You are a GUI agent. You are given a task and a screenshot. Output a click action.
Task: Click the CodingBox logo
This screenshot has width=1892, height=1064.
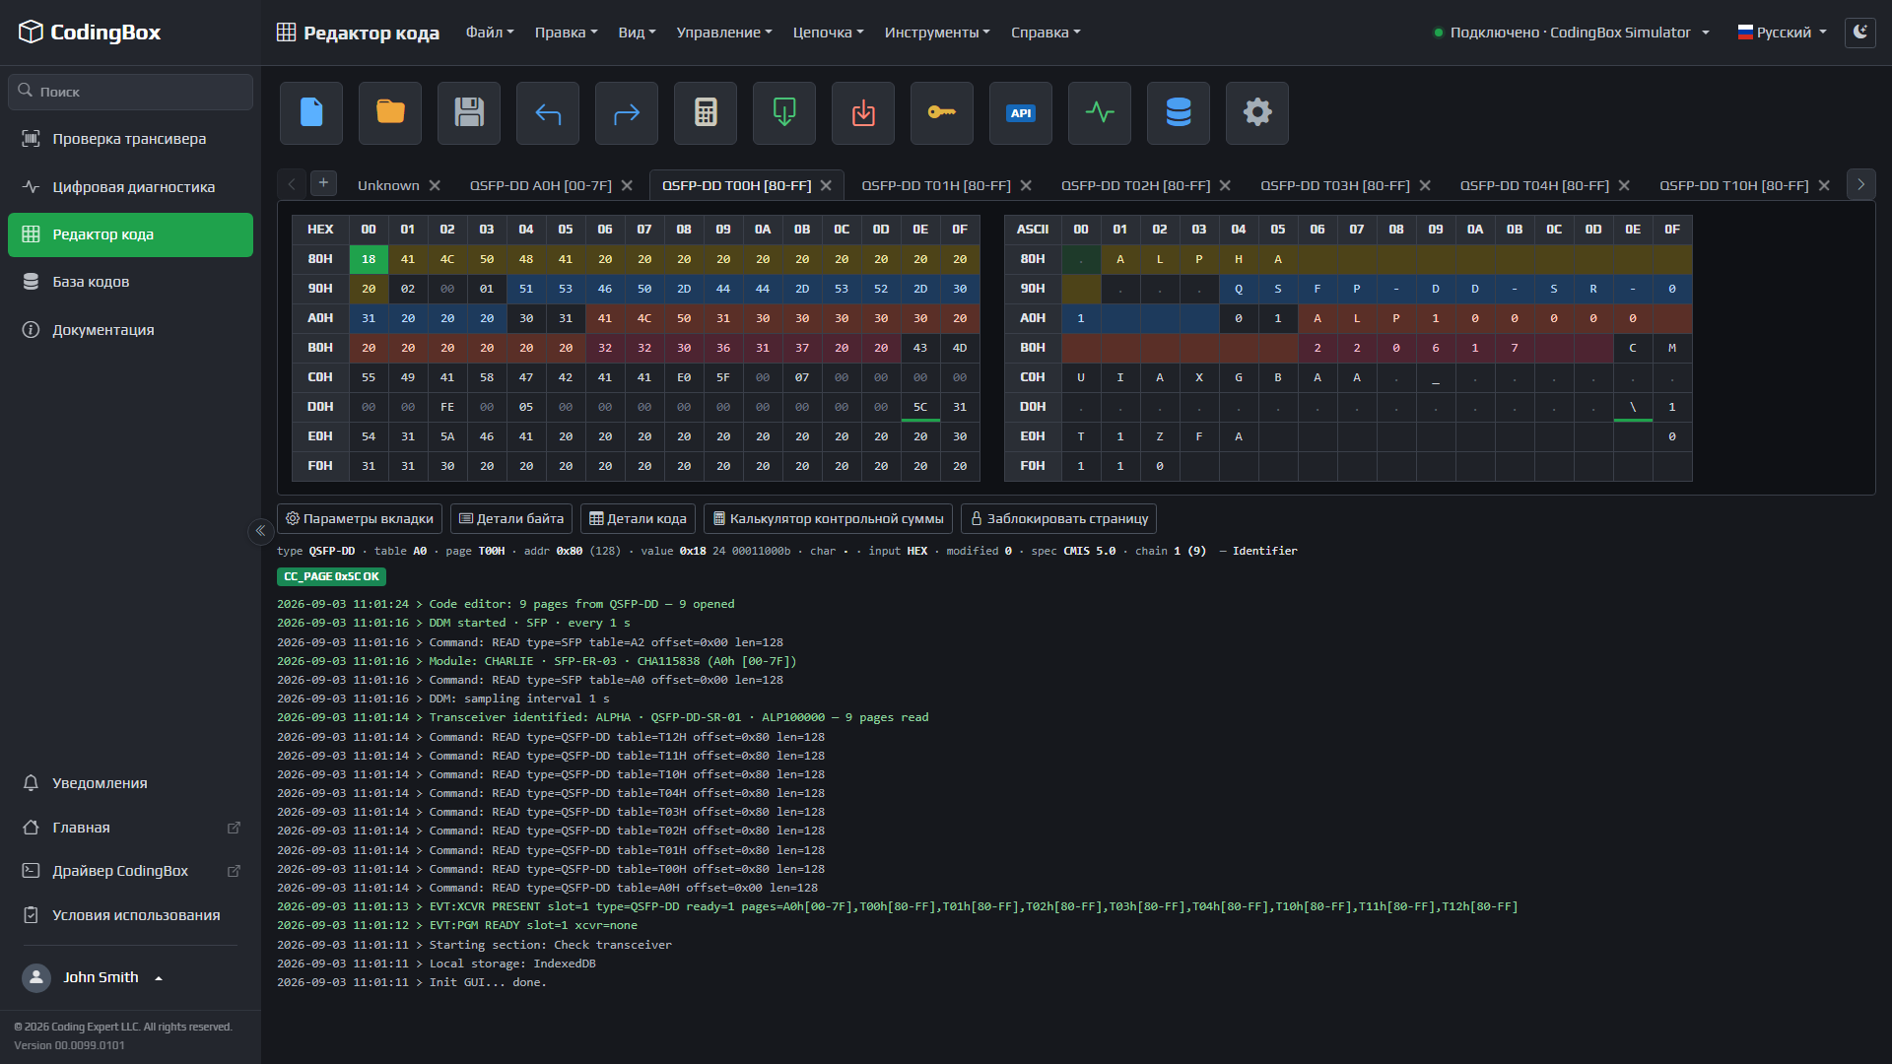point(89,33)
